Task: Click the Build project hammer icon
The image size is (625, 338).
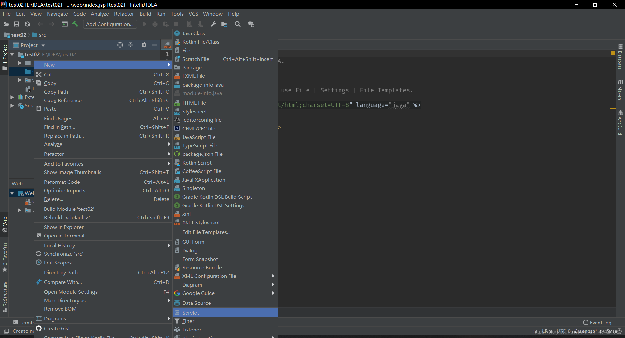Action: tap(75, 24)
